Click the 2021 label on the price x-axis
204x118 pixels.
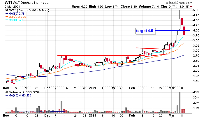[x=92, y=88]
